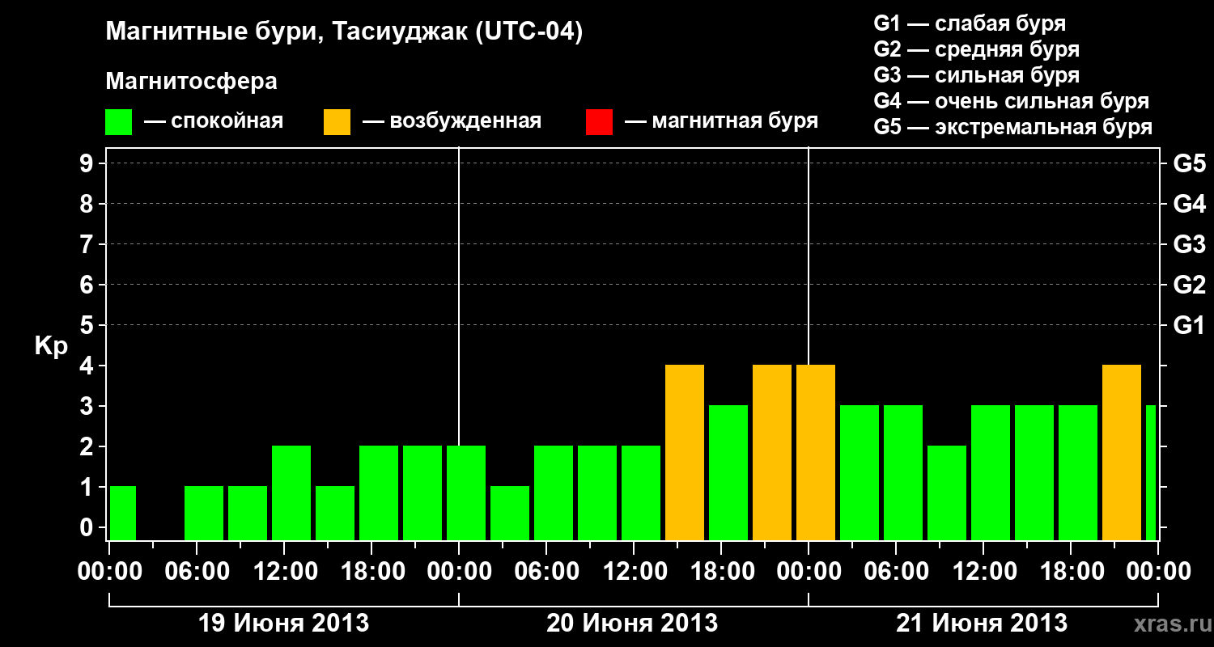This screenshot has width=1214, height=647.
Task: Click the green Kp 2 bar near 09:00 on 21 Июня
Action: 947,493
